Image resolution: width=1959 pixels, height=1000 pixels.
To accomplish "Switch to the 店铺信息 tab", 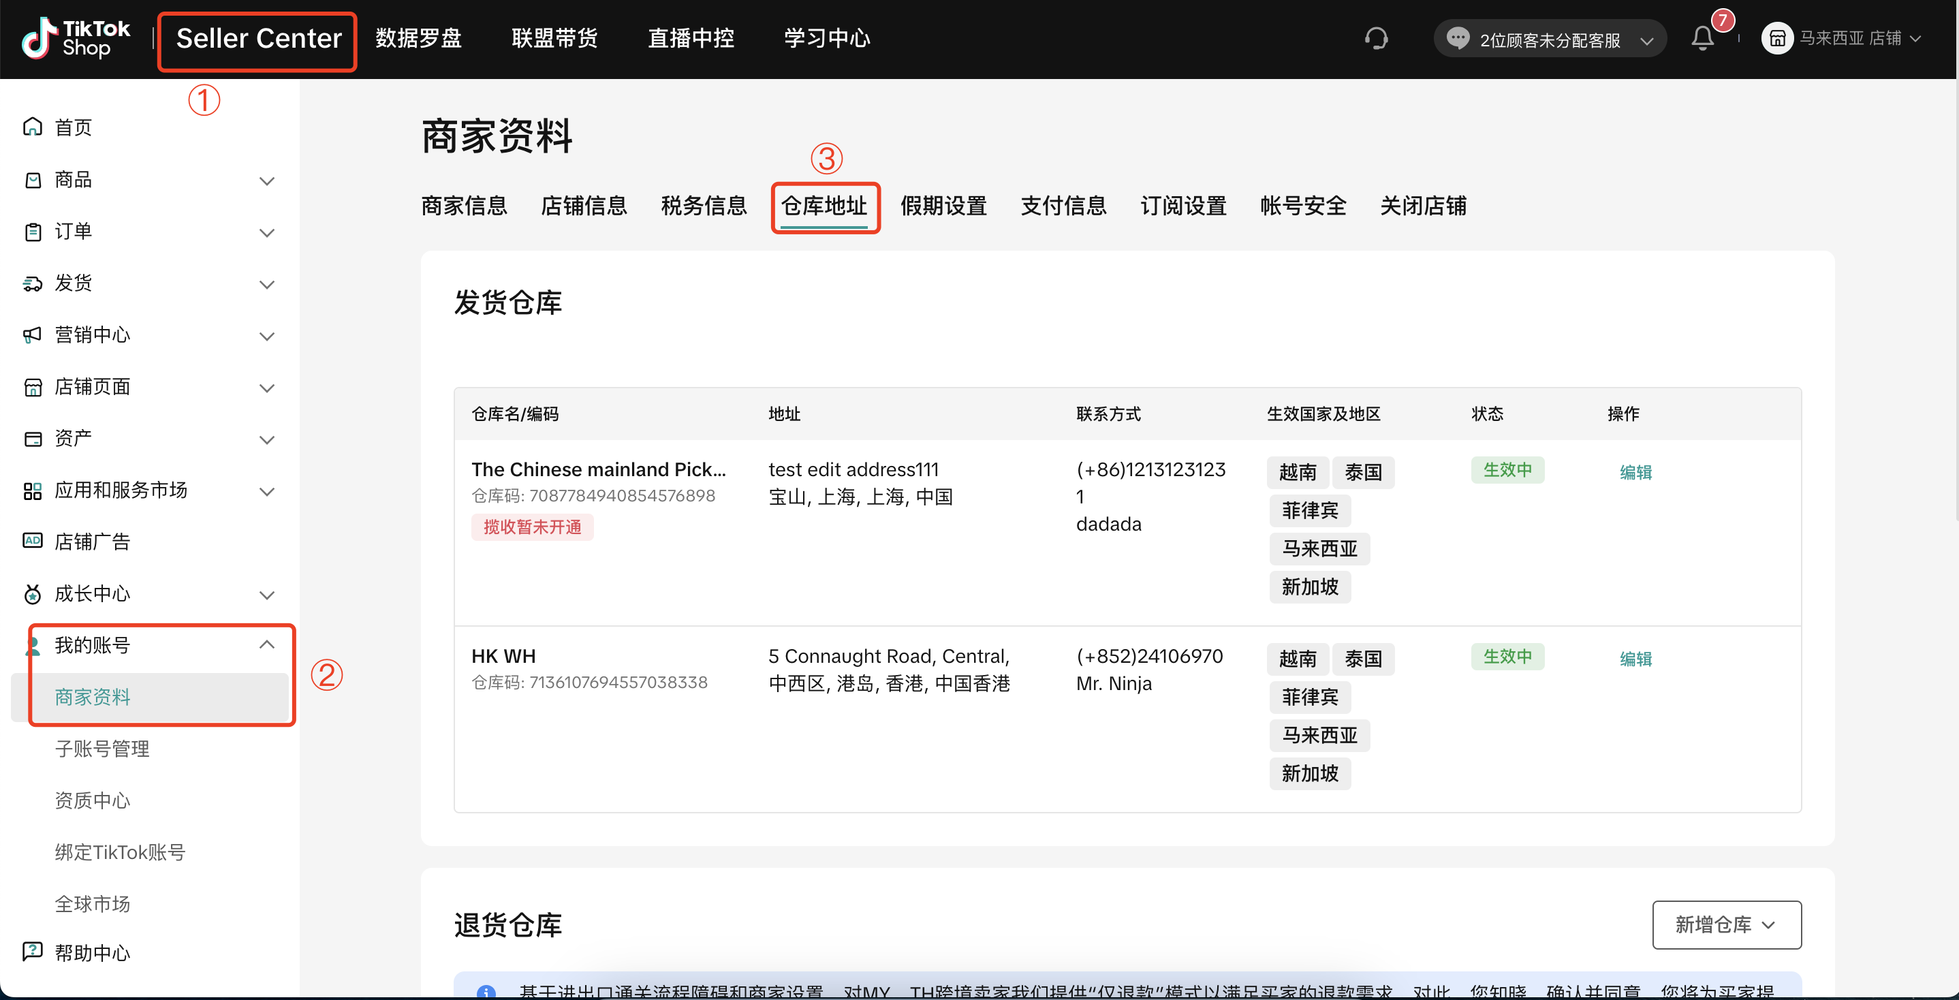I will (583, 205).
